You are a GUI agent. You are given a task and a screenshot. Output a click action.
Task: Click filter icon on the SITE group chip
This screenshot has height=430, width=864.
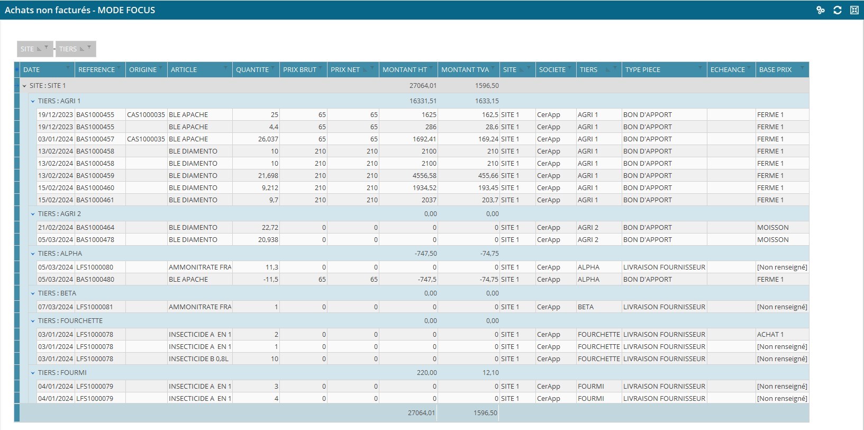click(x=47, y=48)
